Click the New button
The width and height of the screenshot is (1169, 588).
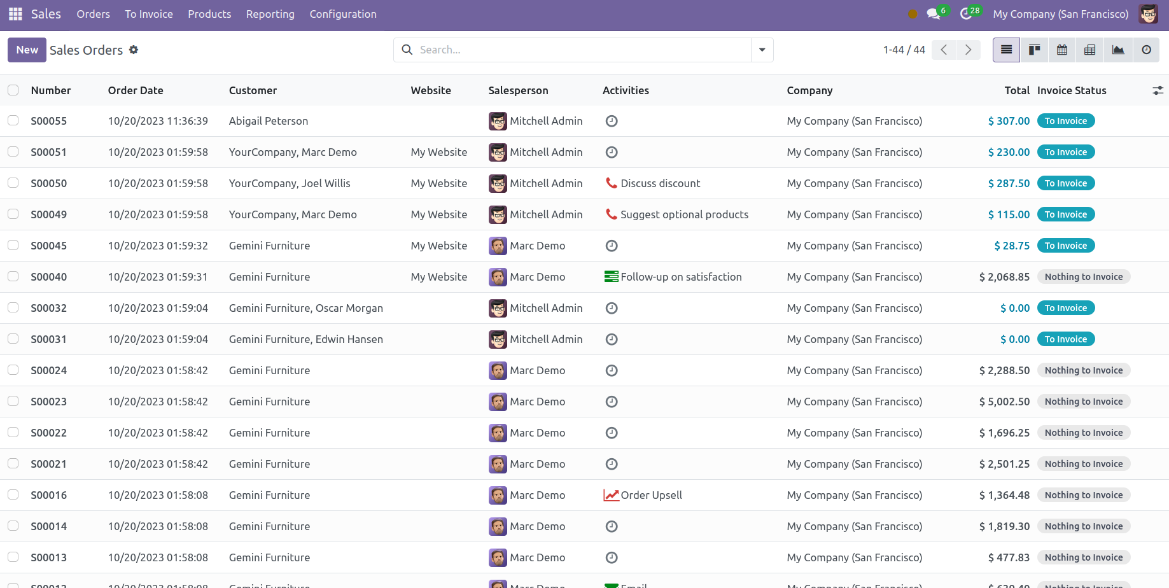point(27,50)
